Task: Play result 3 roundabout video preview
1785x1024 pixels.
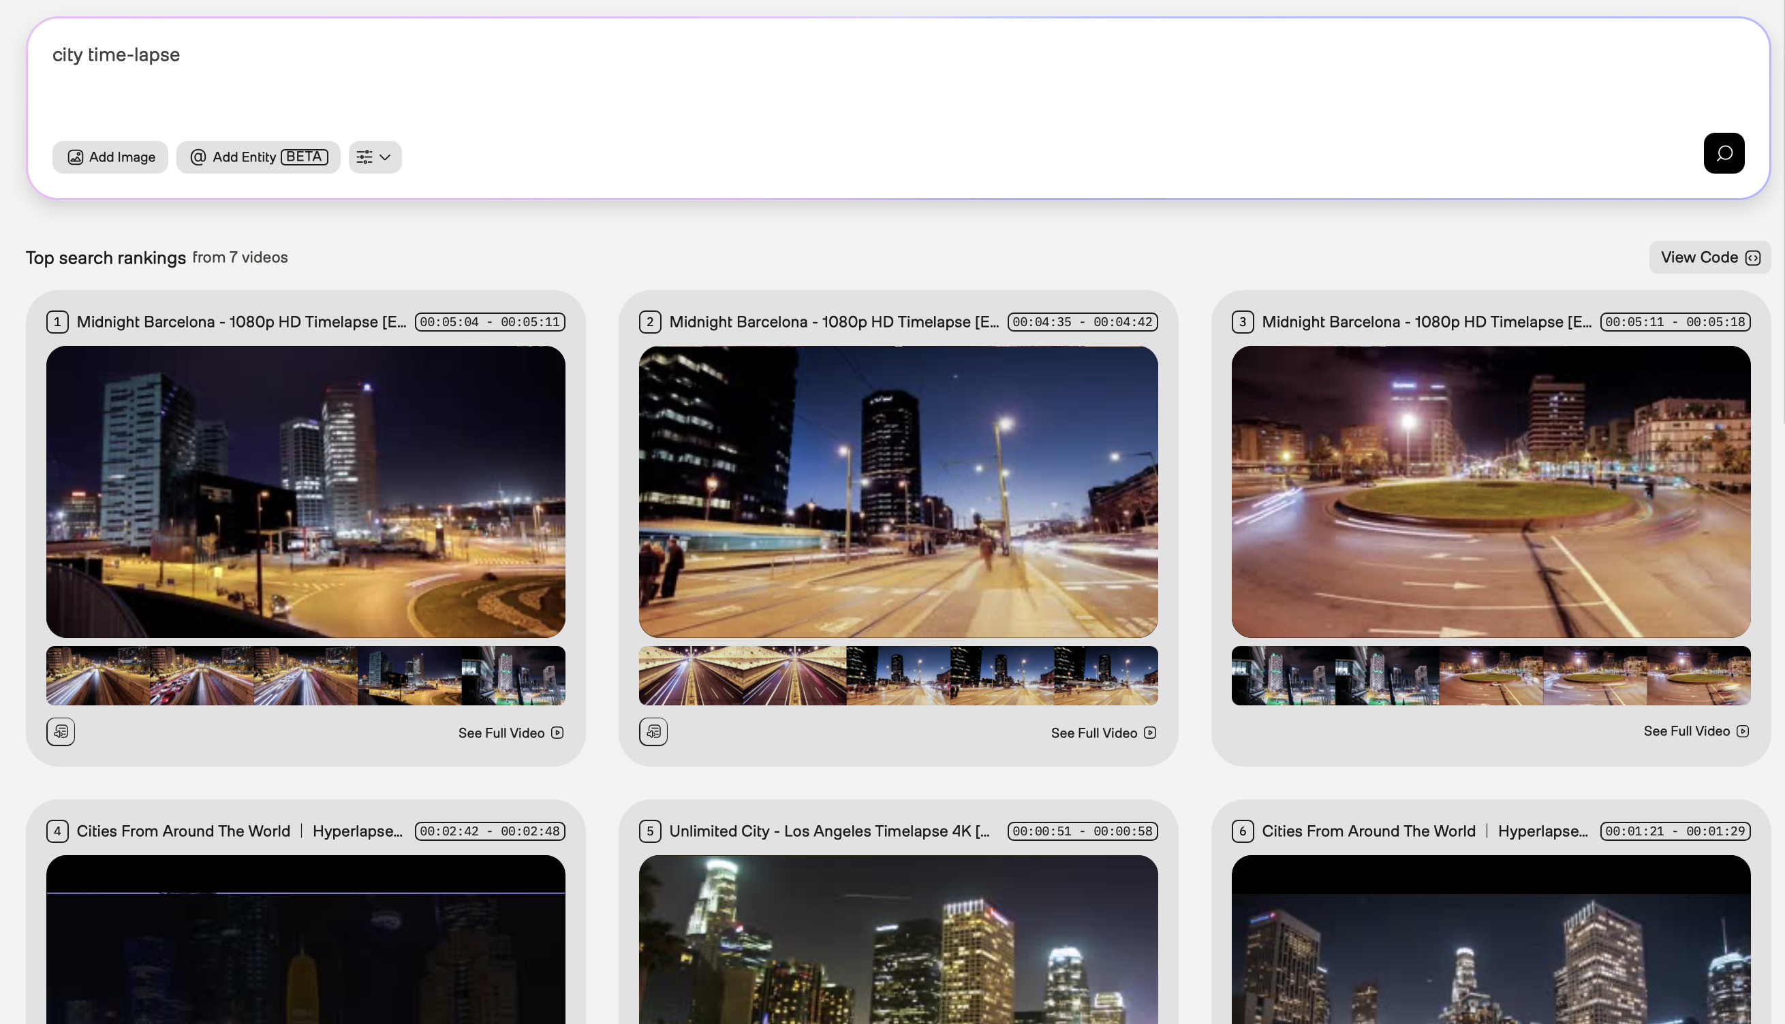Action: click(x=1490, y=492)
